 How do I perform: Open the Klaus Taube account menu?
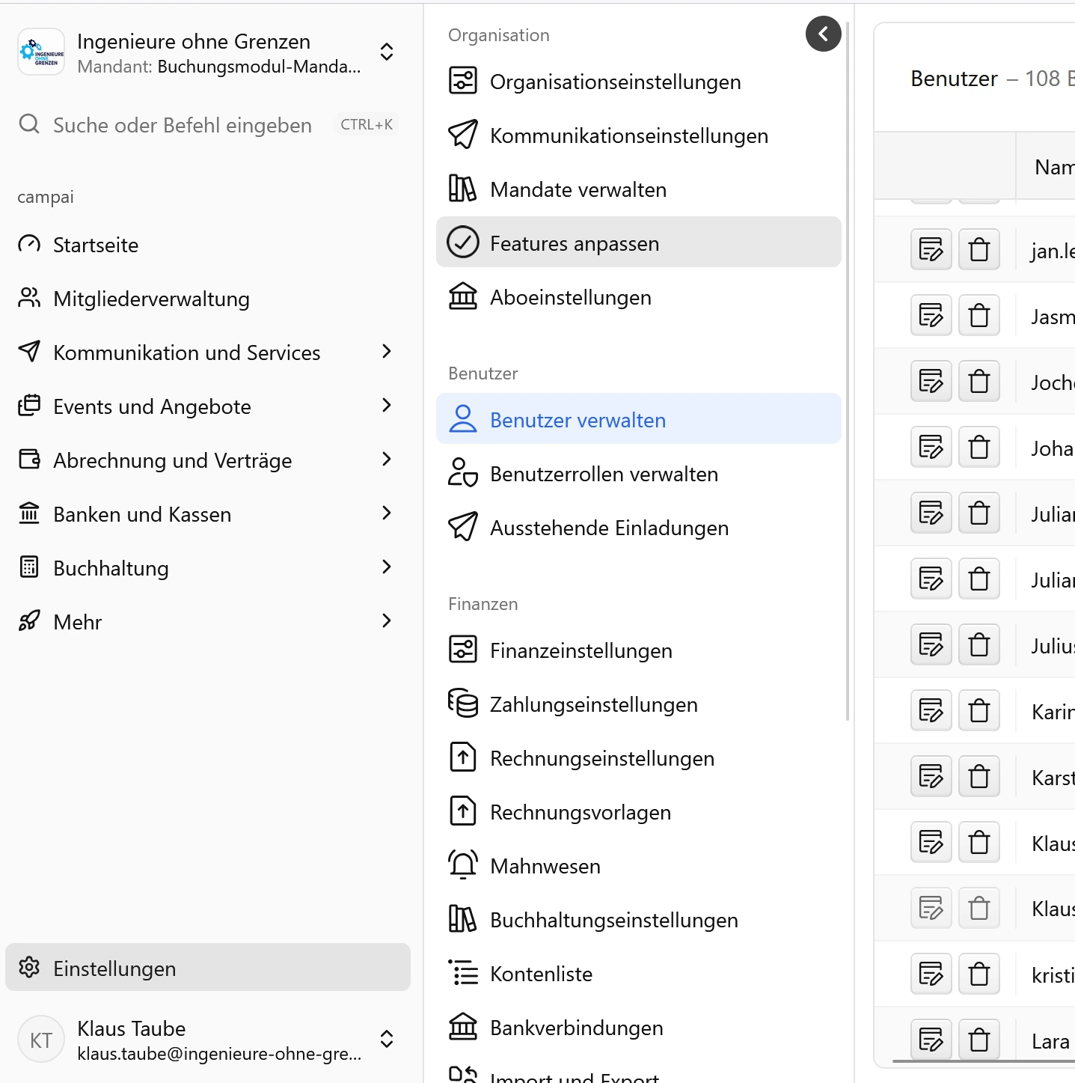(x=387, y=1040)
